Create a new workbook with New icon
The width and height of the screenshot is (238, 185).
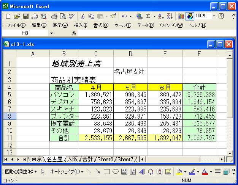(x=8, y=16)
